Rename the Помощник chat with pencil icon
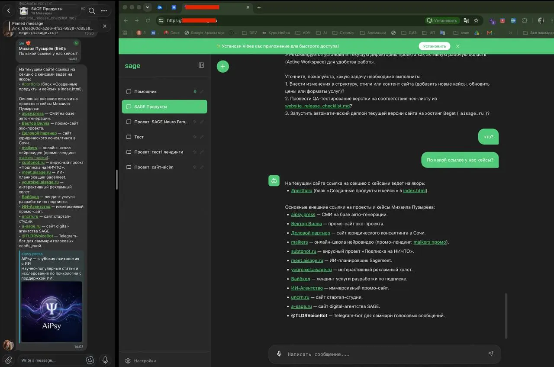The height and width of the screenshot is (367, 554). point(202,91)
